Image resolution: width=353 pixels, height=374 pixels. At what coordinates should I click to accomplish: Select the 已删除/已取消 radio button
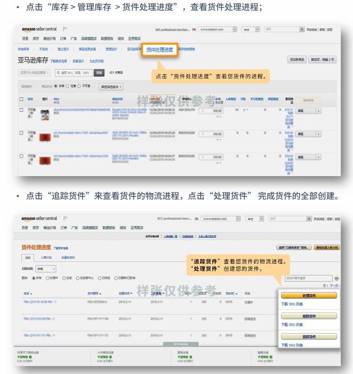(x=116, y=278)
